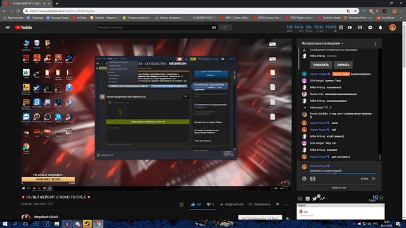This screenshot has width=406, height=228.
Task: Click 'ПОКАЗАТЬ' to show the held message
Action: [x=321, y=65]
